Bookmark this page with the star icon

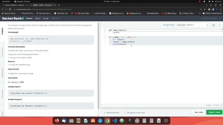click(x=205, y=9)
